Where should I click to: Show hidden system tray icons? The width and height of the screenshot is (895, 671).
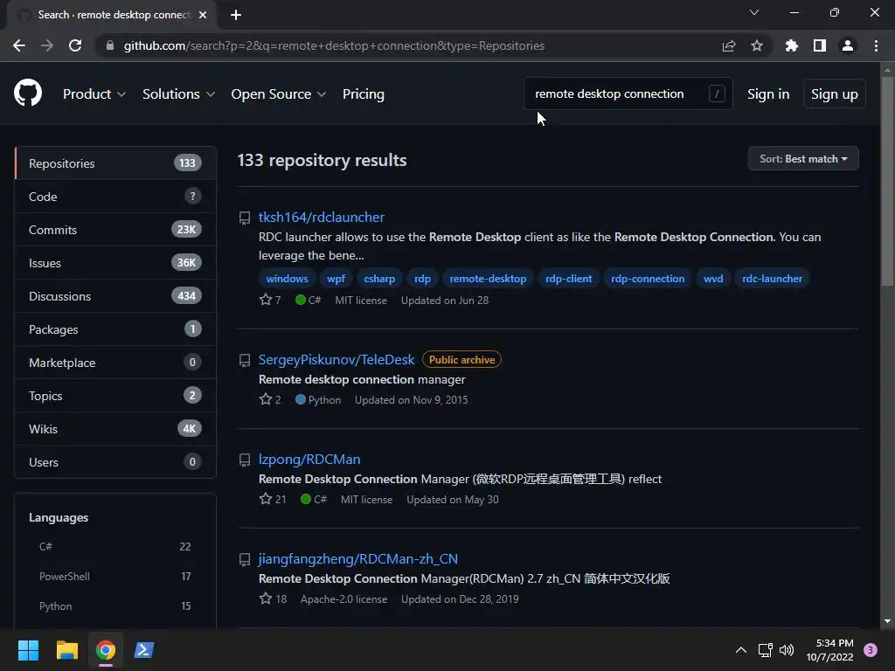pyautogui.click(x=741, y=650)
